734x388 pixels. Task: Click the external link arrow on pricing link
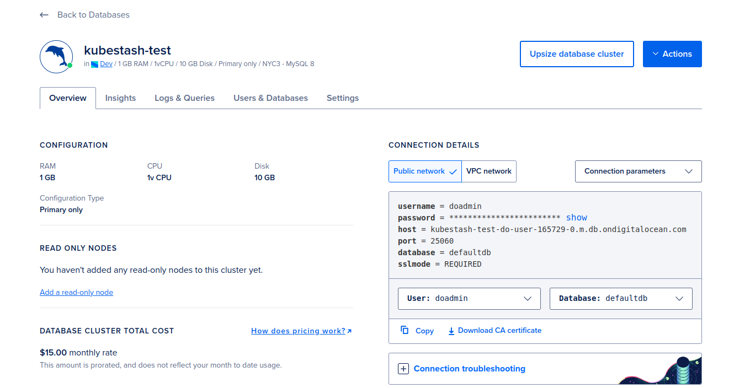[348, 330]
